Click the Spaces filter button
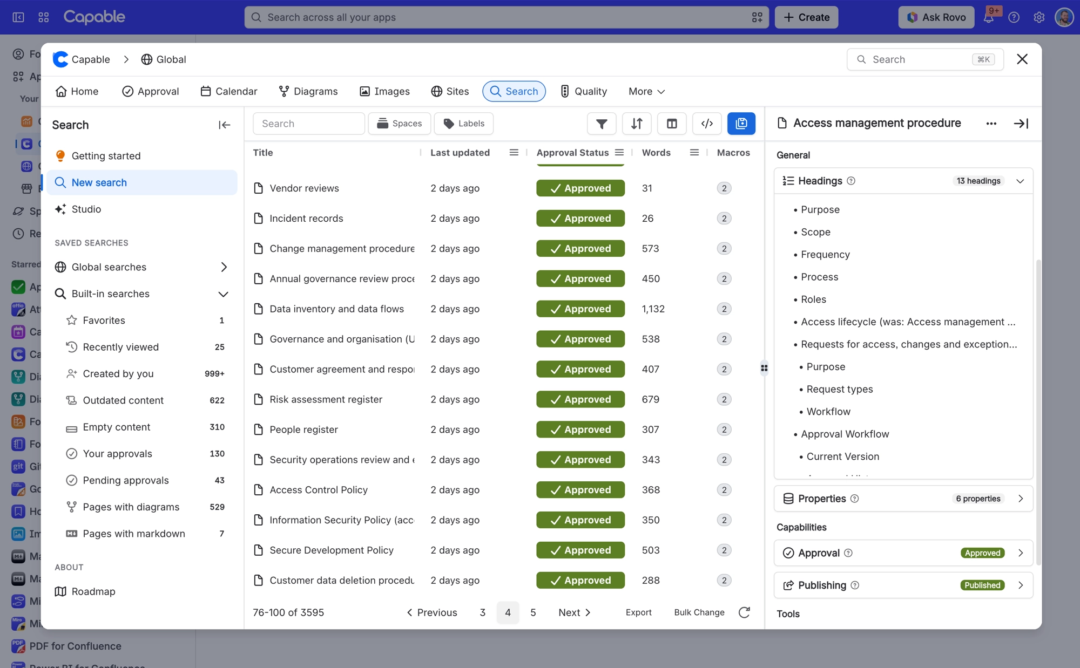 coord(399,124)
